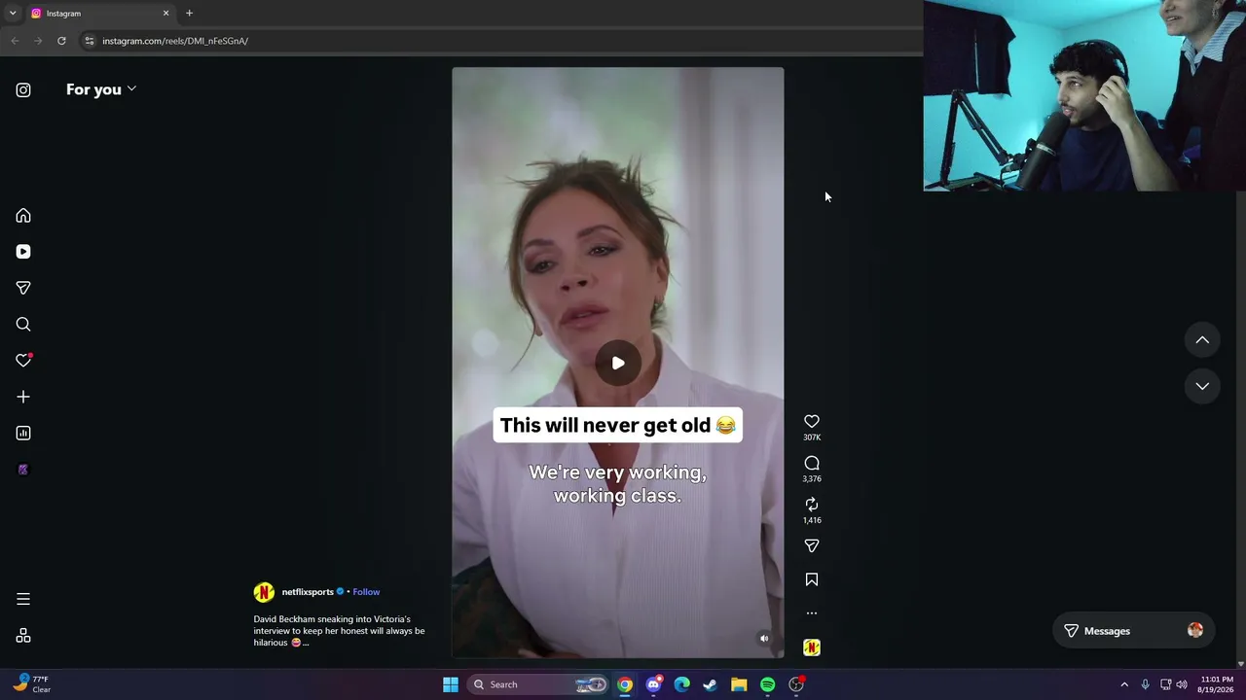This screenshot has height=700, width=1246.
Task: Open the tab search dropdown in Chrome
Action: pyautogui.click(x=13, y=14)
